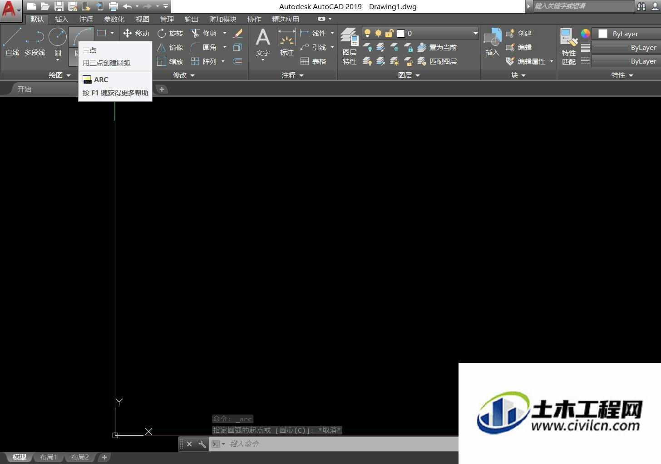
Task: Expand the Properties (特性) panel
Action: coord(622,75)
